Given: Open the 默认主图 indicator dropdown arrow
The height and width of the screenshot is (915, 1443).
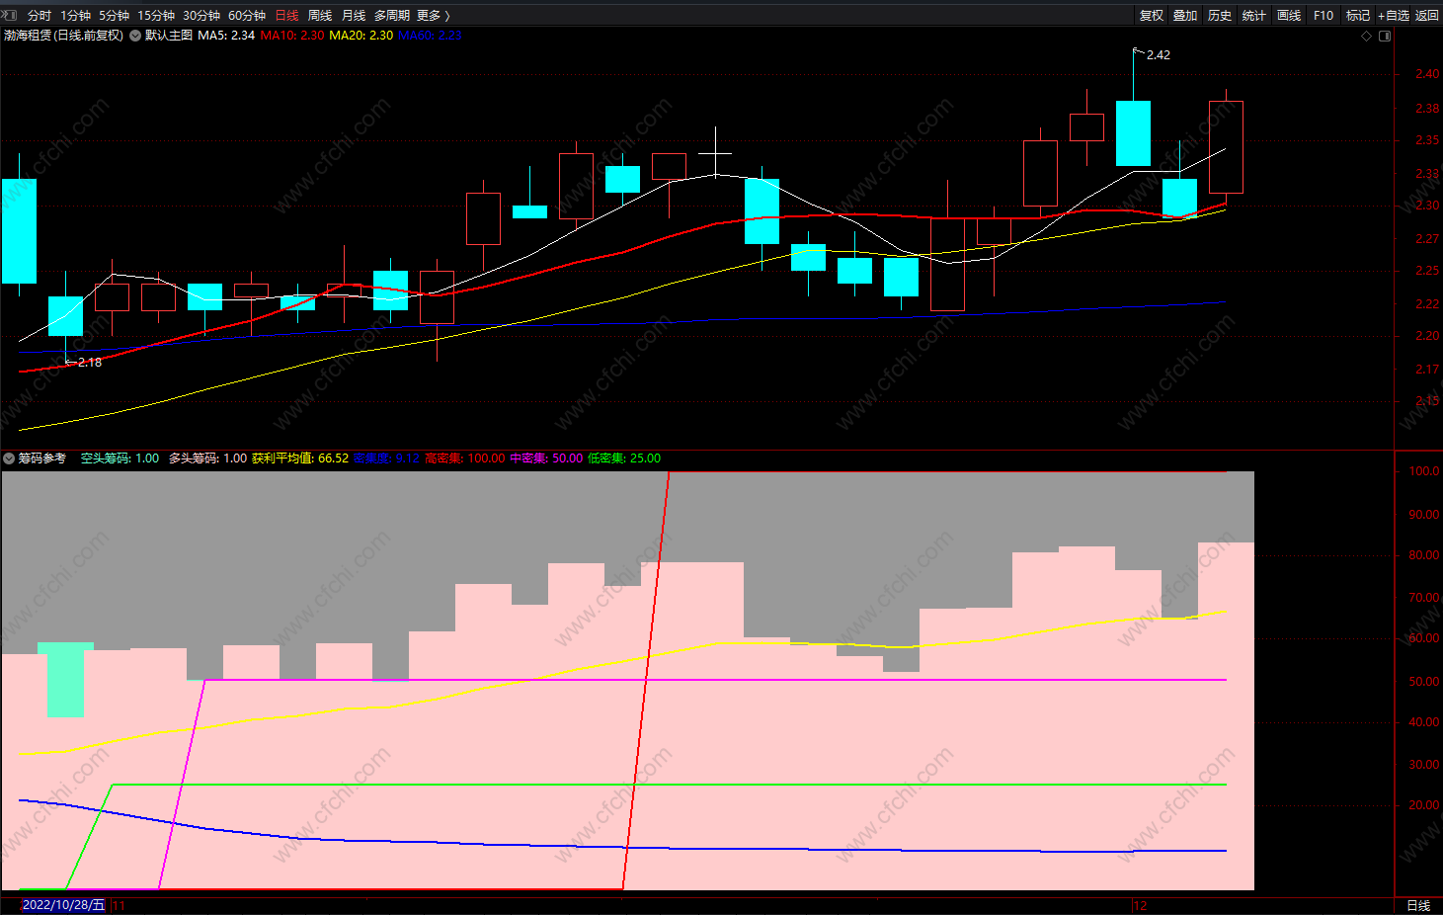Looking at the screenshot, I should 135,36.
